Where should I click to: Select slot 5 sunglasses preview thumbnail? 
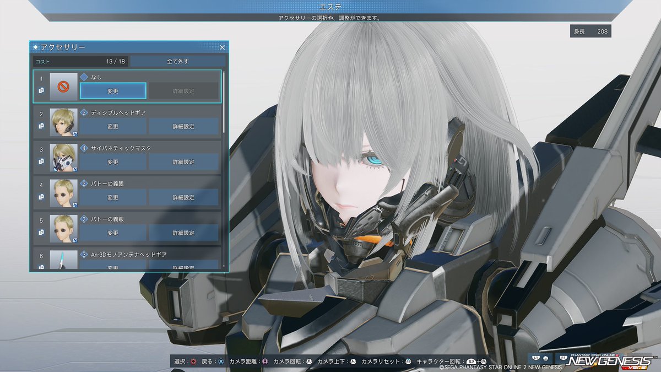[63, 228]
